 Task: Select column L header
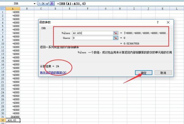177,9
